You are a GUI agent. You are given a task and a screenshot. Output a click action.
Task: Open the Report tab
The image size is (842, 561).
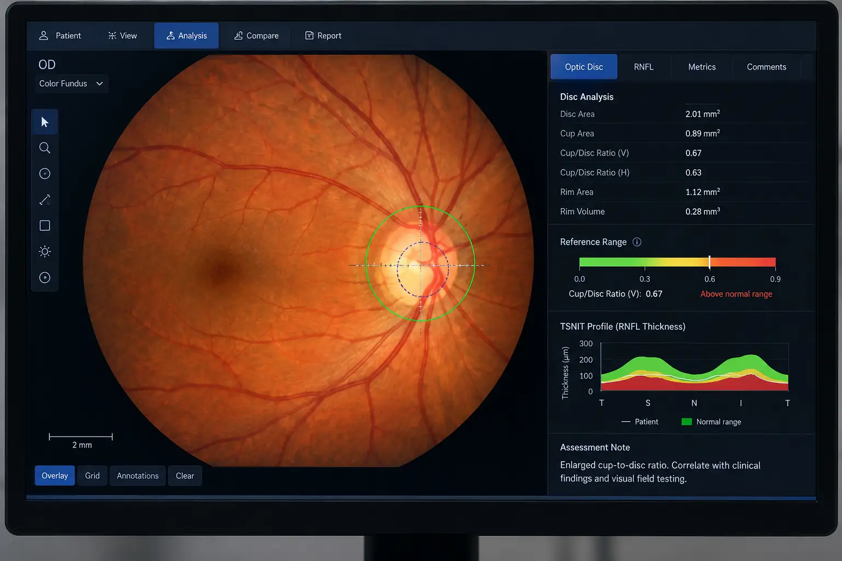(323, 36)
